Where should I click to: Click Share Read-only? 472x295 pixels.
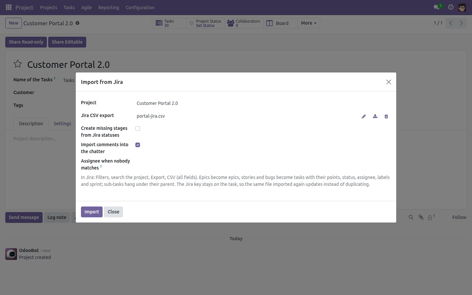point(26,42)
